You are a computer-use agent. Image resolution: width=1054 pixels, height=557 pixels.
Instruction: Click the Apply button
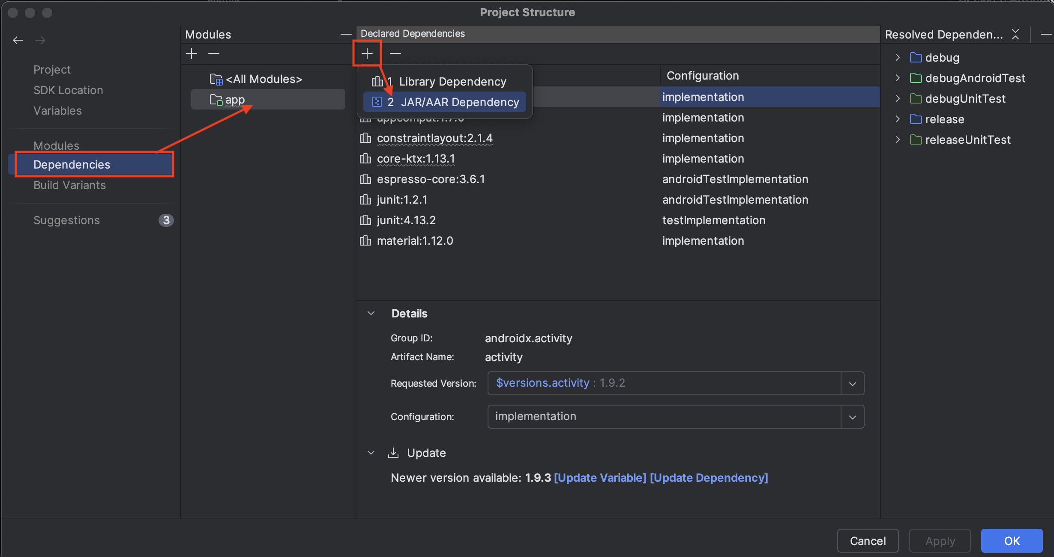click(939, 540)
